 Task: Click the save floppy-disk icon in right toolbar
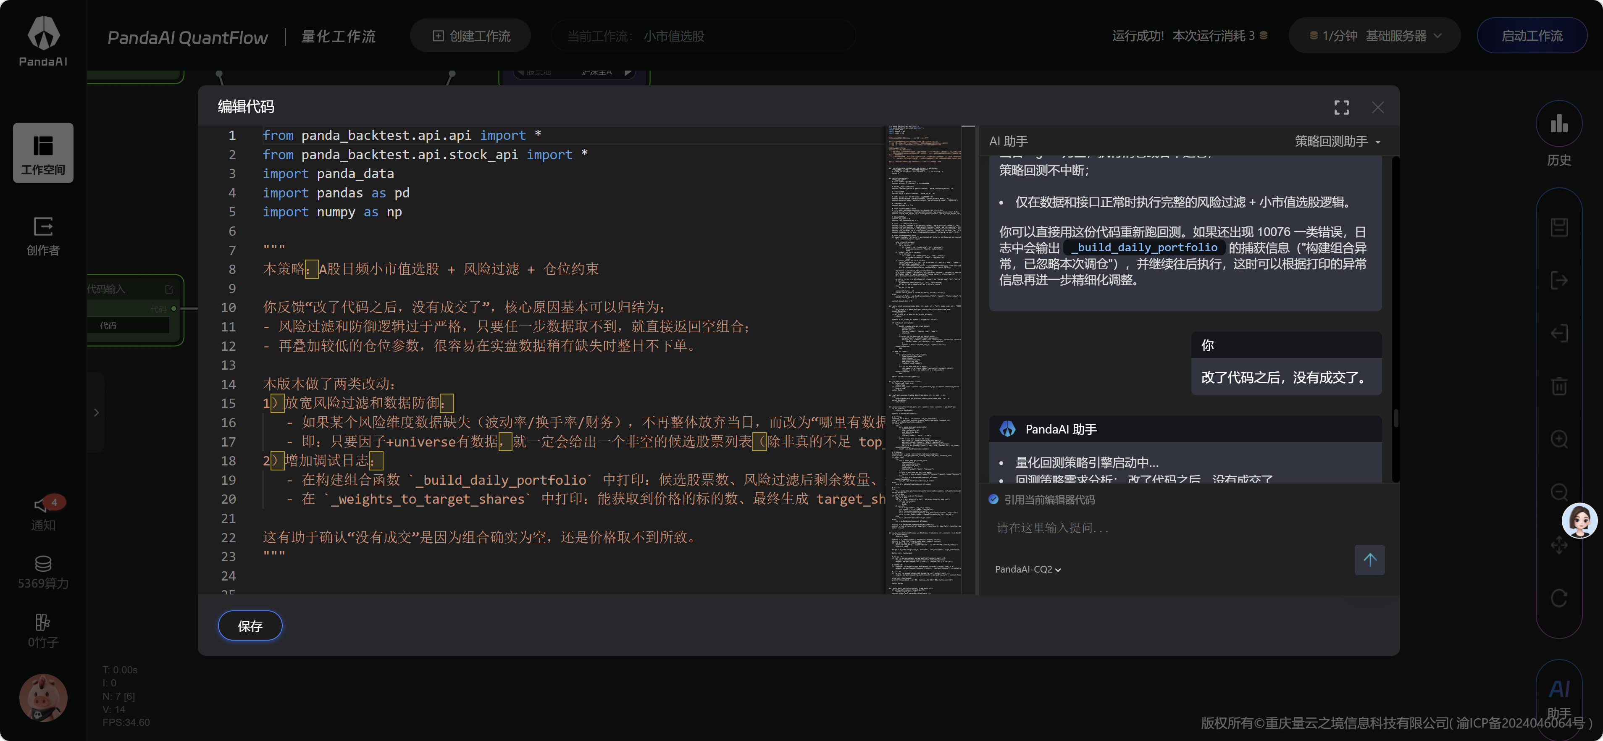pos(1559,227)
